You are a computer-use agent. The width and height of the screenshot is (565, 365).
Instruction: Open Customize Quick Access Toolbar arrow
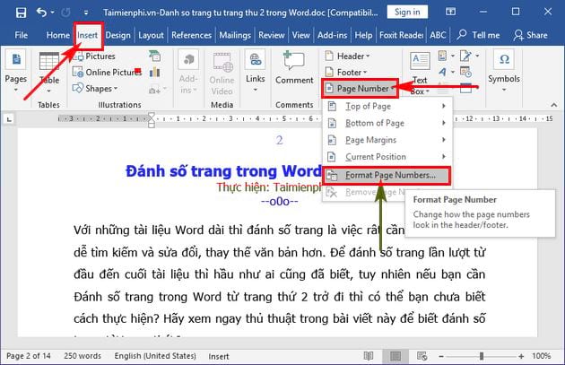[x=86, y=13]
